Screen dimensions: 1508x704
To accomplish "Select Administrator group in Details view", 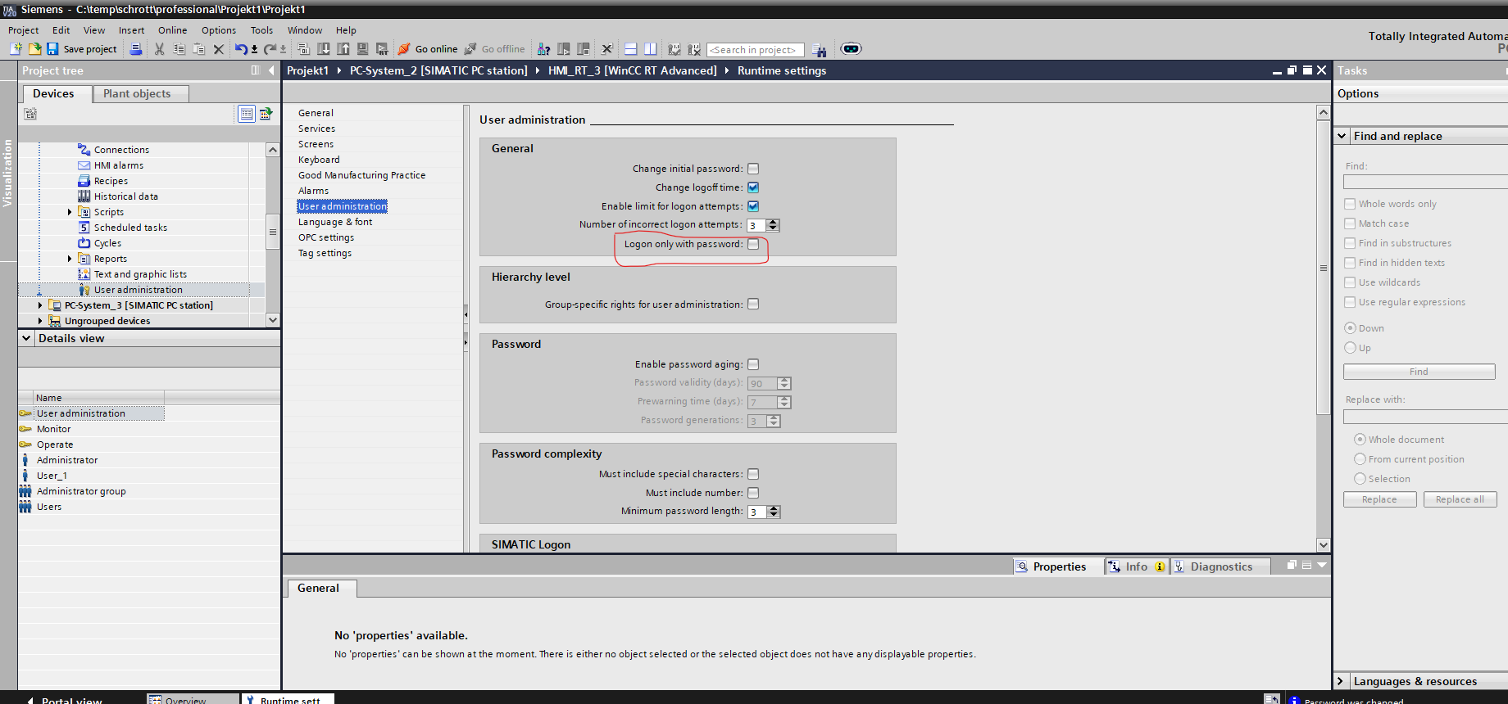I will [81, 491].
